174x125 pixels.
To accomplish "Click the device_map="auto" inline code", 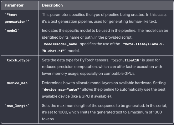I will click(62, 89).
